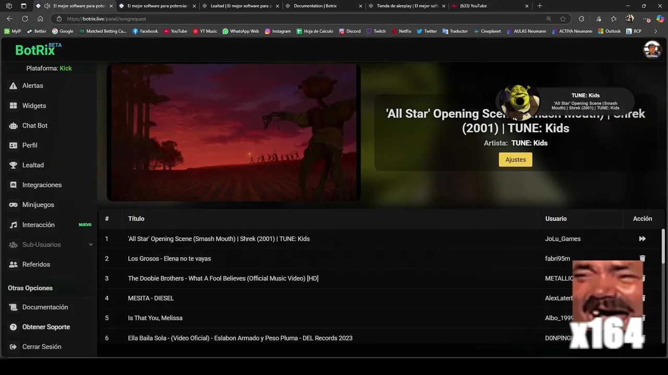Click the browser home icon
This screenshot has height=375, width=668.
(40, 19)
